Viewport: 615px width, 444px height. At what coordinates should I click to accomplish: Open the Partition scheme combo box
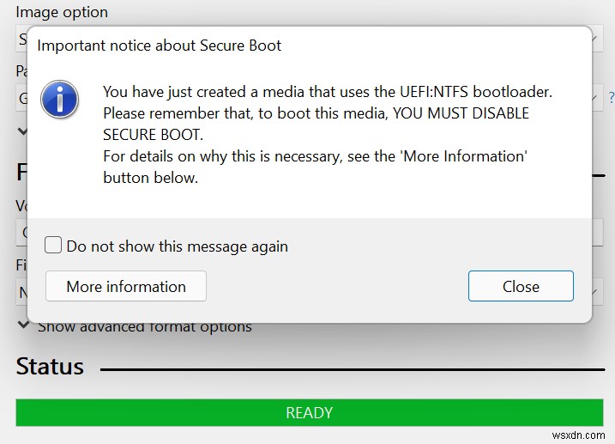21,99
